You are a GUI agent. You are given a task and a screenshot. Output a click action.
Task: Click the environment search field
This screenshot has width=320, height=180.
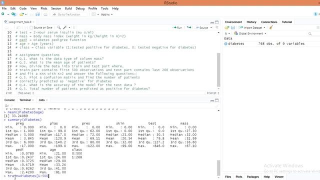coord(313,33)
